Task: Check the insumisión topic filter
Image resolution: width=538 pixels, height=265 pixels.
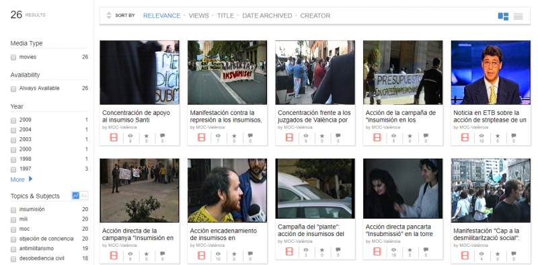Action: pos(13,210)
